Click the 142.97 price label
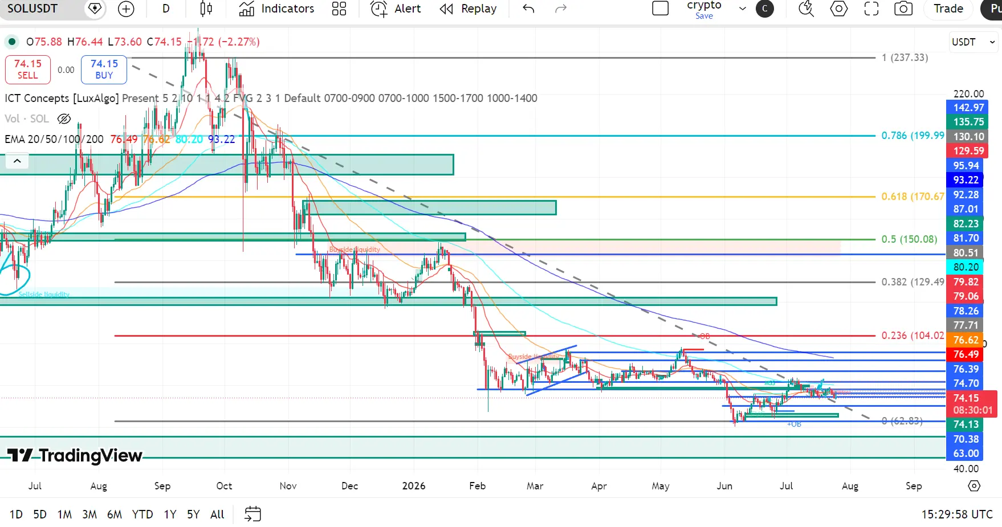 tap(968, 107)
